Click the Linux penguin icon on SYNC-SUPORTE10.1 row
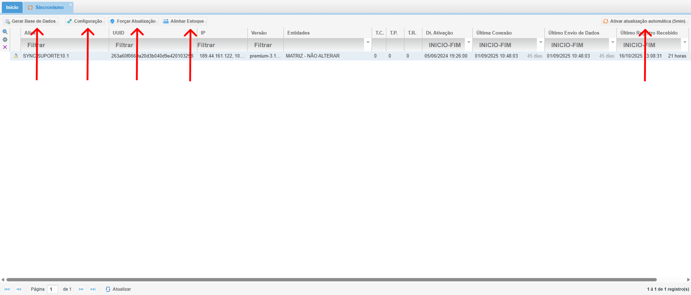The image size is (691, 295). click(x=16, y=56)
